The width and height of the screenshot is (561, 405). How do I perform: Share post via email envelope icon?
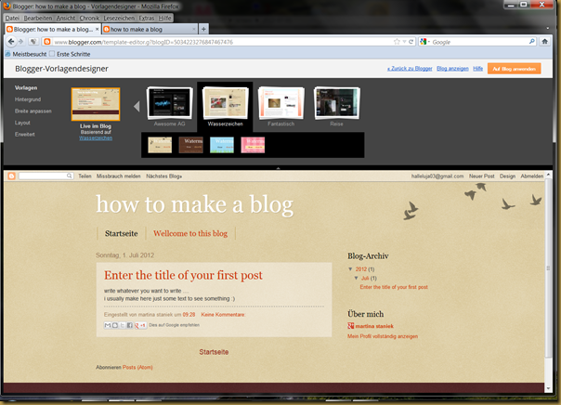[x=108, y=325]
